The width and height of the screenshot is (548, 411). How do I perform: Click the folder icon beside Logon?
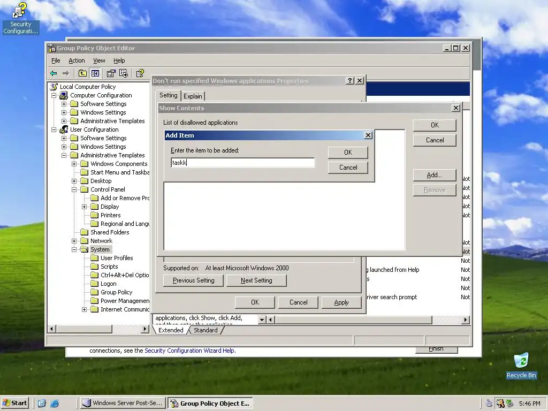tap(94, 284)
